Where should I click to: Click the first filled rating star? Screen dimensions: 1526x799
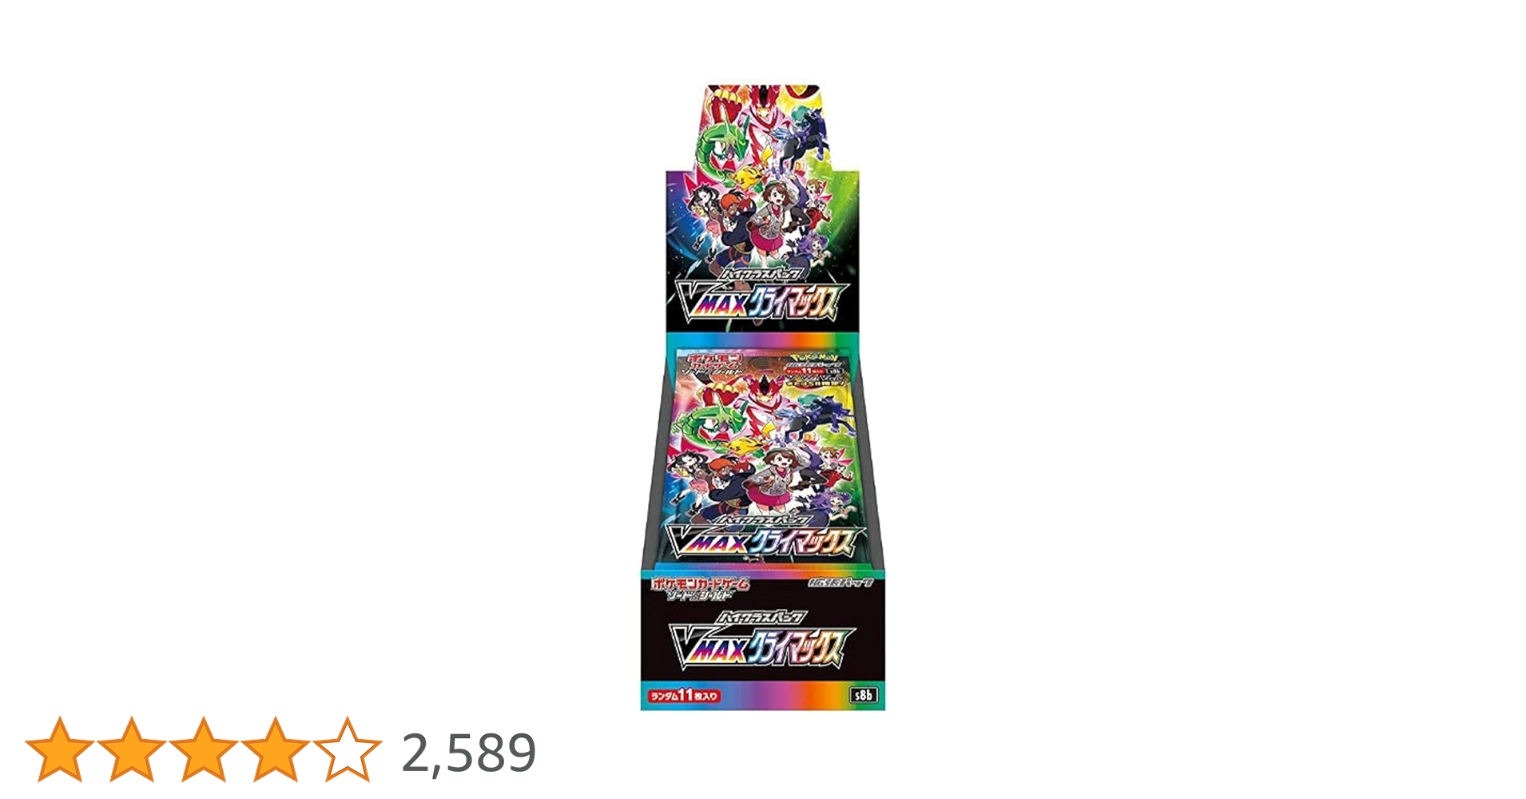click(59, 749)
